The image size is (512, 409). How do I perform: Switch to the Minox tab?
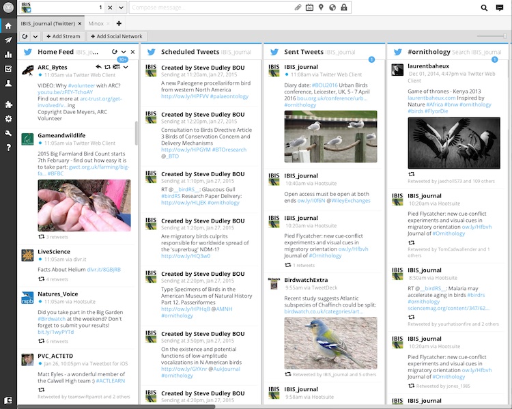tap(96, 23)
